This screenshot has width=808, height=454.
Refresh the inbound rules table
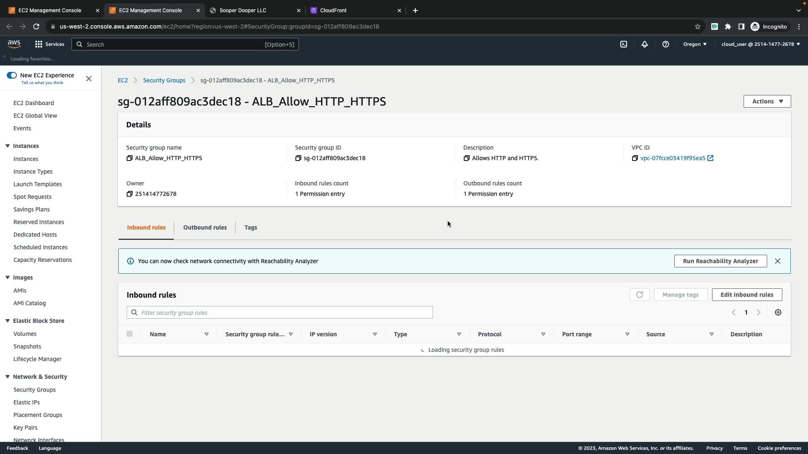tap(639, 295)
